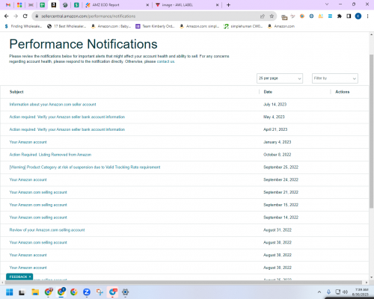View site security lock info
374x299 pixels.
[37, 16]
